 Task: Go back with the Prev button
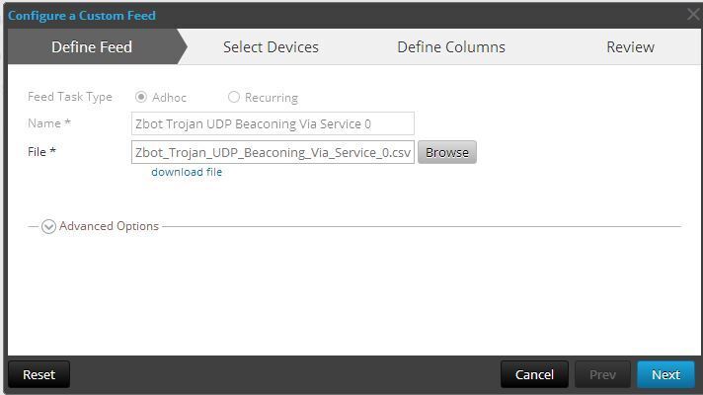pos(602,374)
